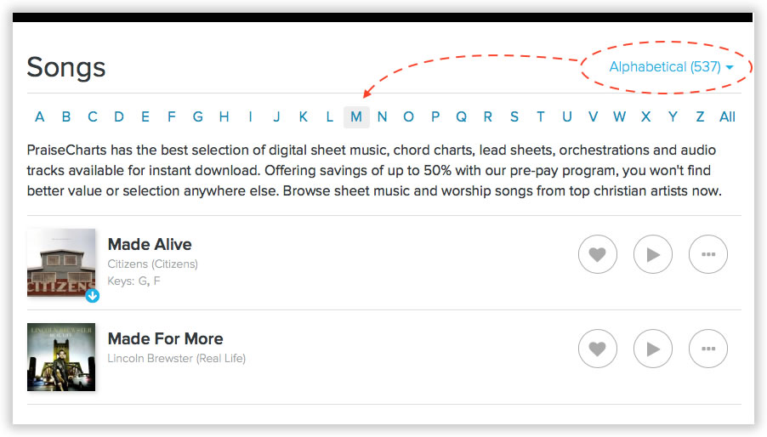Viewport: 767px width, 437px height.
Task: Expand the Alphabetical (537) sort dropdown
Action: 671,67
